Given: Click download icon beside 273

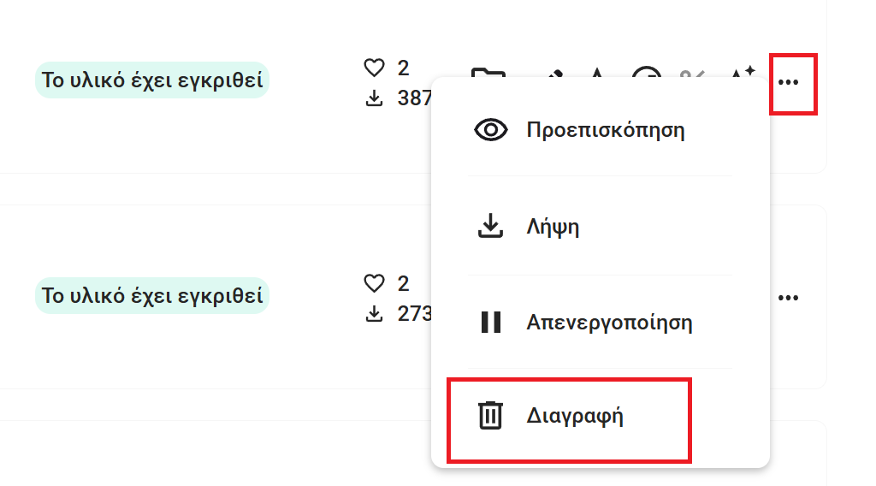Looking at the screenshot, I should 374,314.
